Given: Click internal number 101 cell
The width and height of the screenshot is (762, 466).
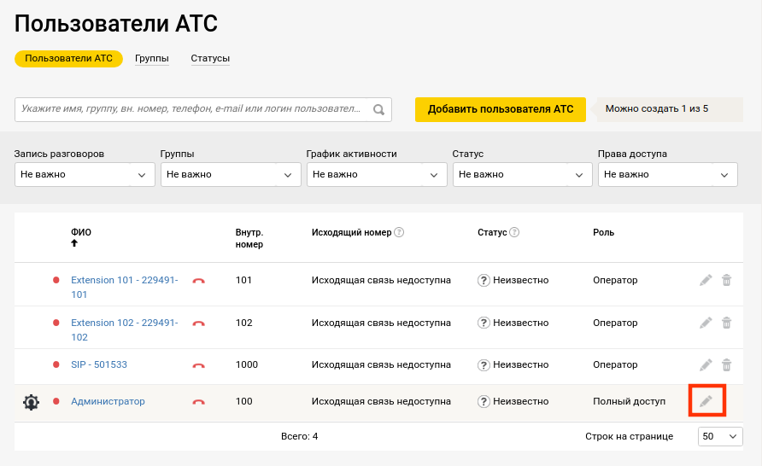Looking at the screenshot, I should click(243, 280).
